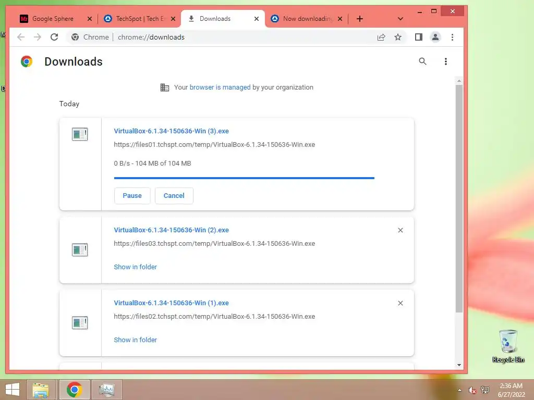Image resolution: width=534 pixels, height=400 pixels.
Task: Show VirtualBox (1).exe in folder
Action: coord(135,340)
